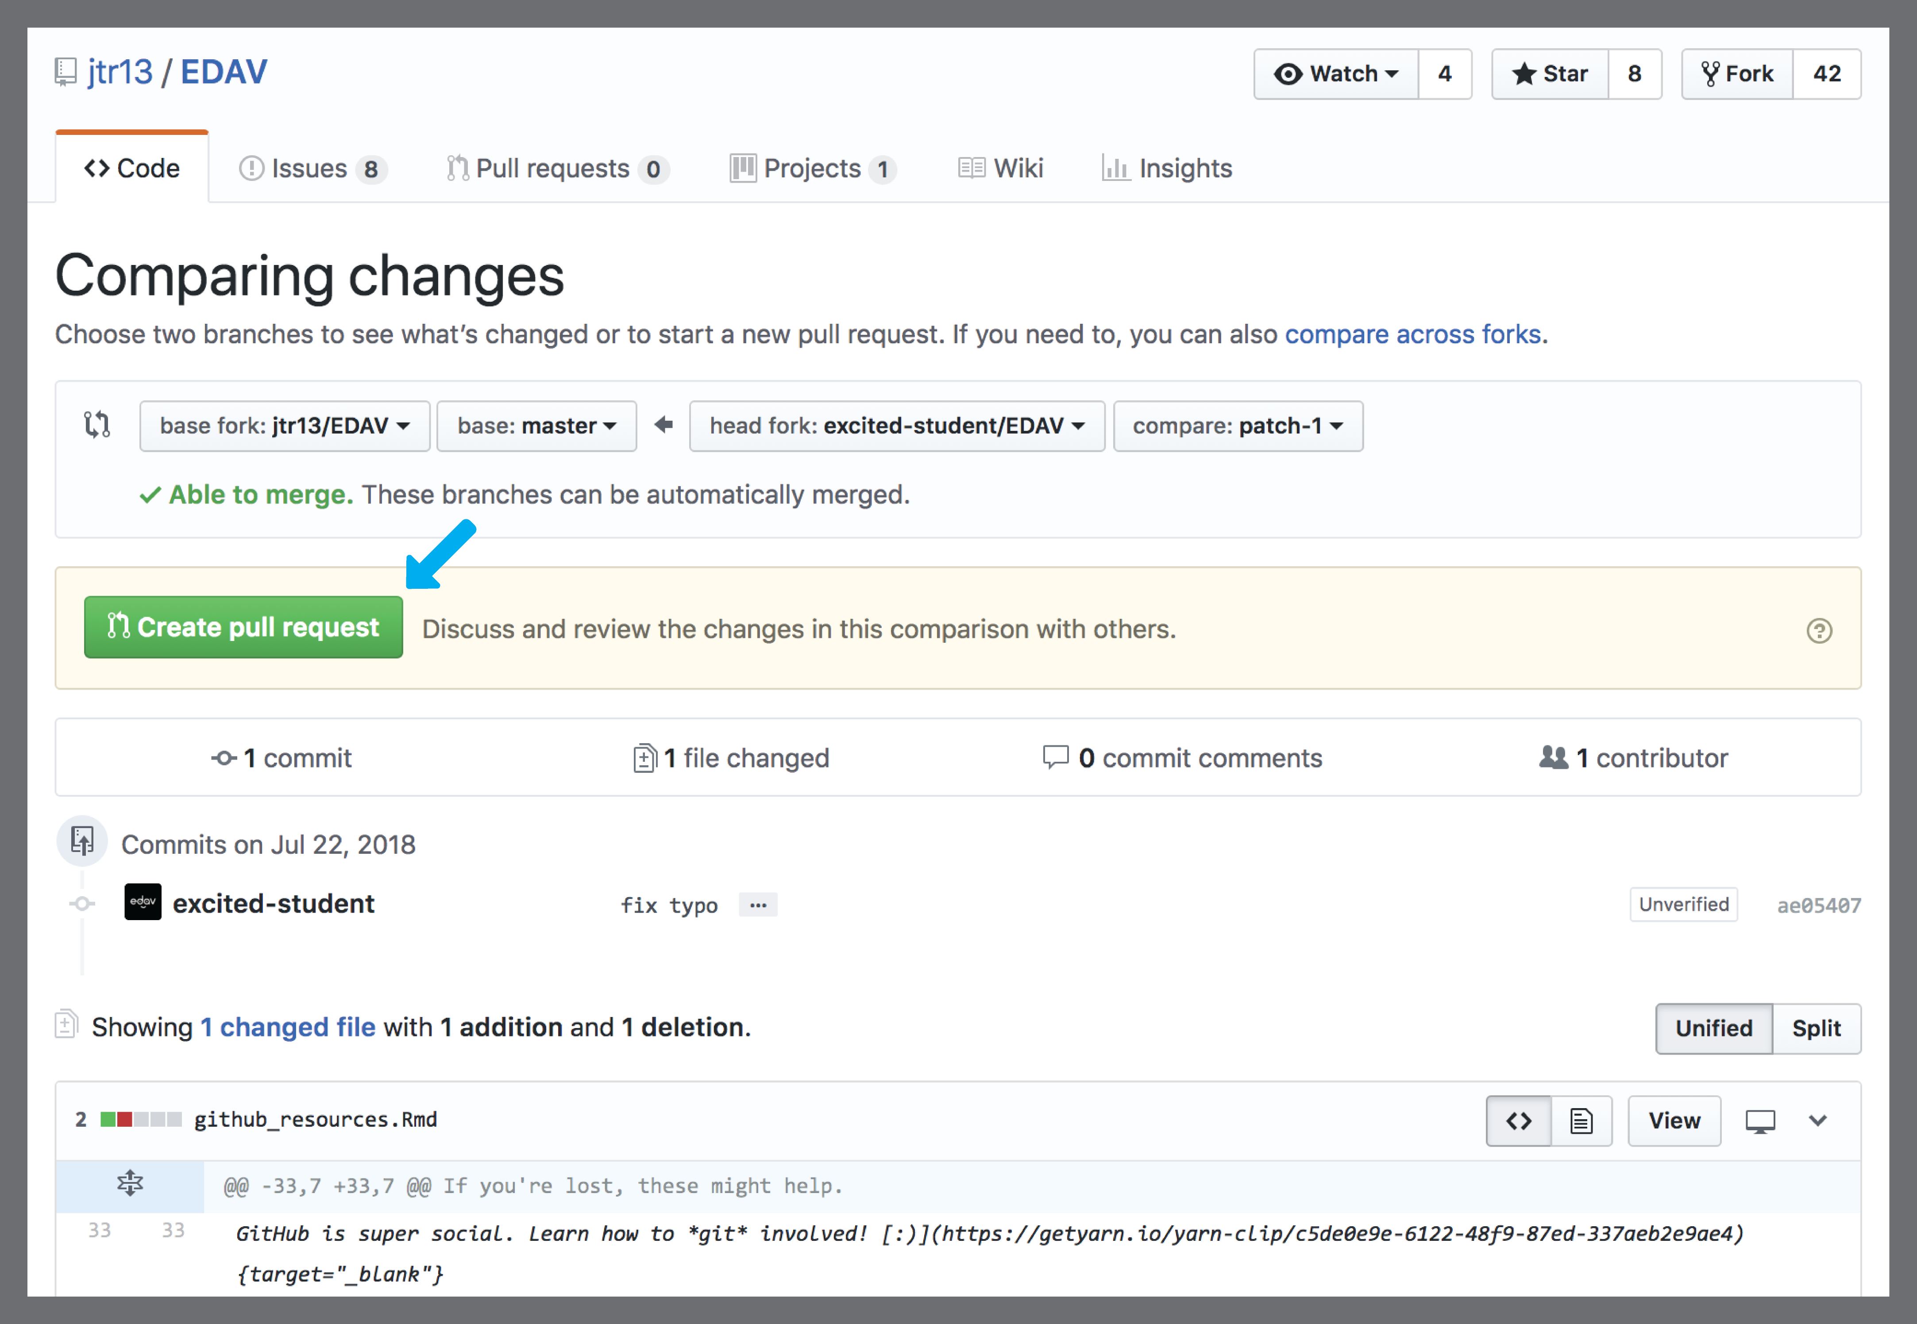
Task: Open the 1 contributor section
Action: 1633,758
